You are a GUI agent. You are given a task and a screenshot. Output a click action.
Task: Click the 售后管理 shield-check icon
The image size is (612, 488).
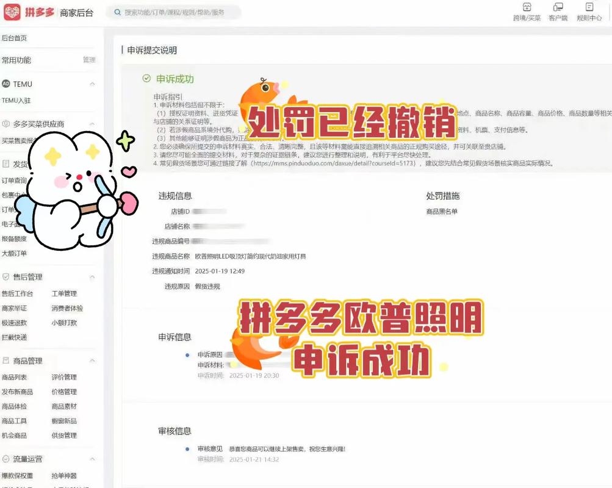coord(6,276)
